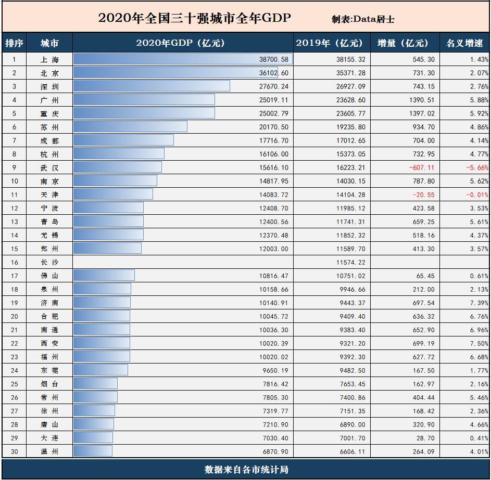Select city cell '南通'
This screenshot has height=480, width=491.
(49, 330)
